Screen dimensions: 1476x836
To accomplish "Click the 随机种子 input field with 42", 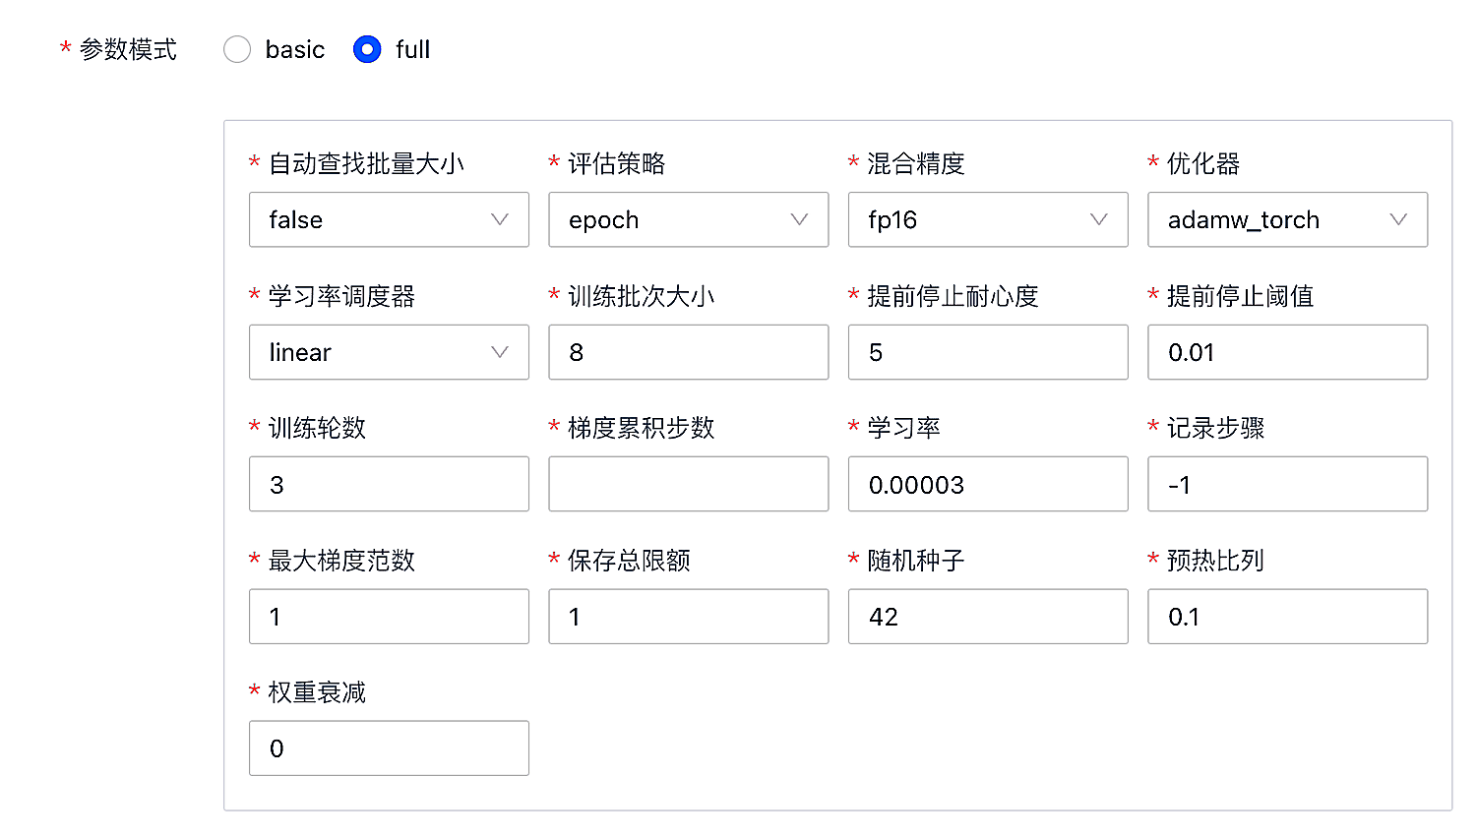I will 988,617.
